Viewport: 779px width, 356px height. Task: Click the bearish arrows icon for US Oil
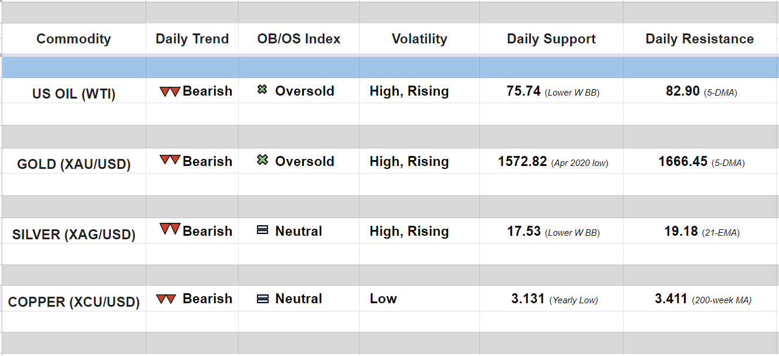170,91
